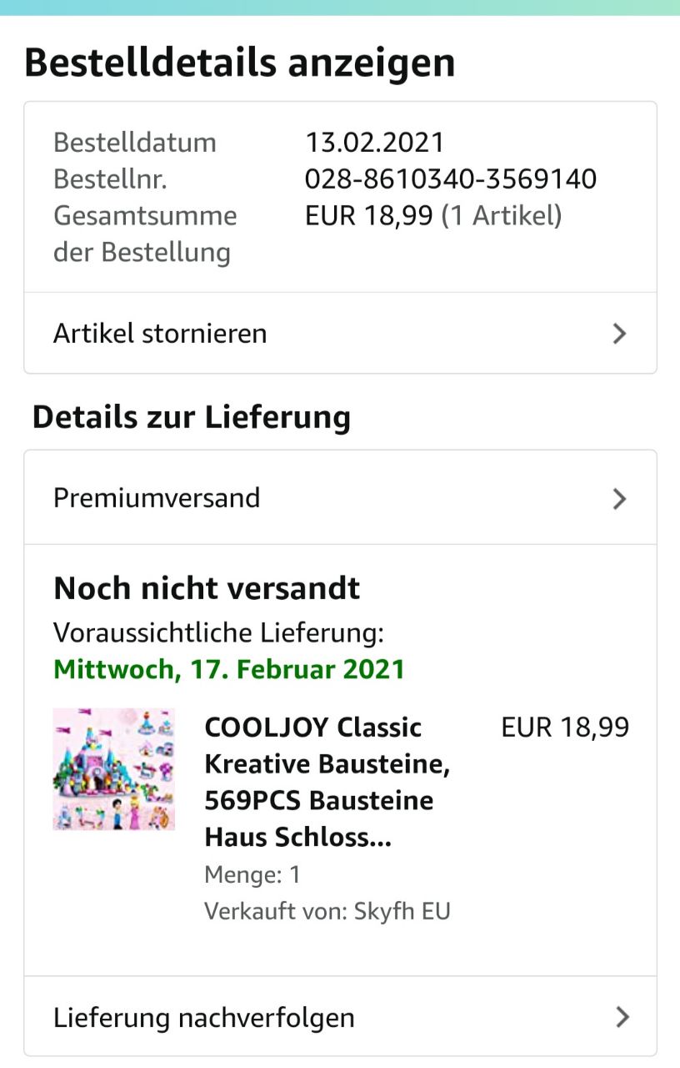Tap the chevron beside Artikel stornieren
The image size is (680, 1068).
619,334
